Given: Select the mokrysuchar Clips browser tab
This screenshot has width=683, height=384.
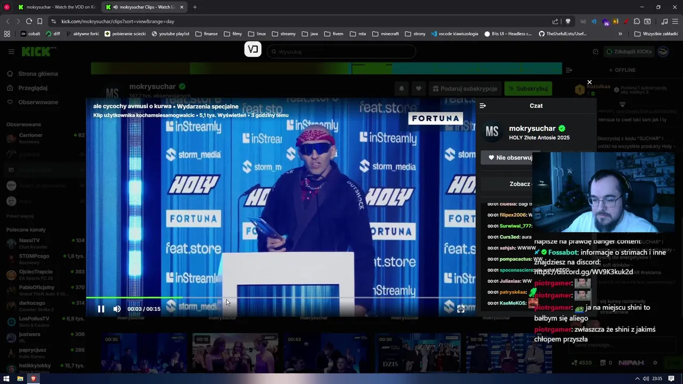Looking at the screenshot, I should click(x=144, y=7).
